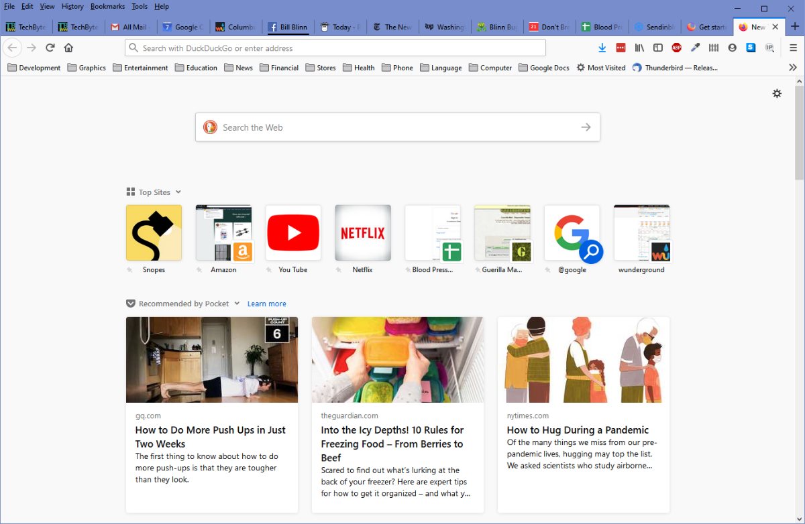The width and height of the screenshot is (805, 524).
Task: Show more bookmarks with the double chevron
Action: (793, 68)
